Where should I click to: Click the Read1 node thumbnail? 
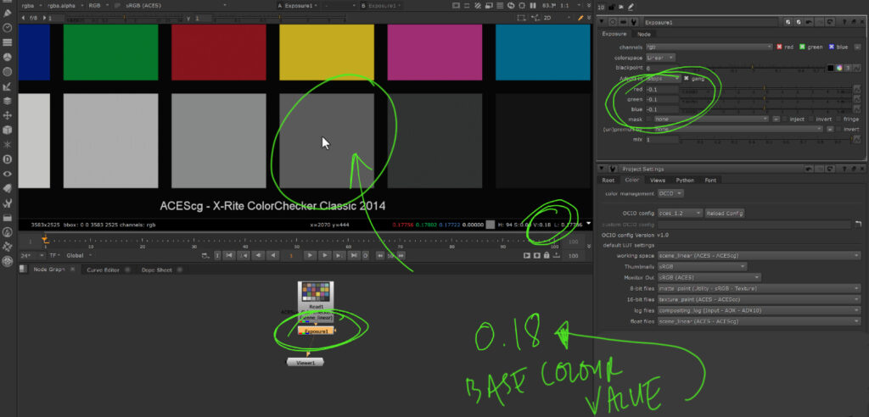click(x=315, y=293)
